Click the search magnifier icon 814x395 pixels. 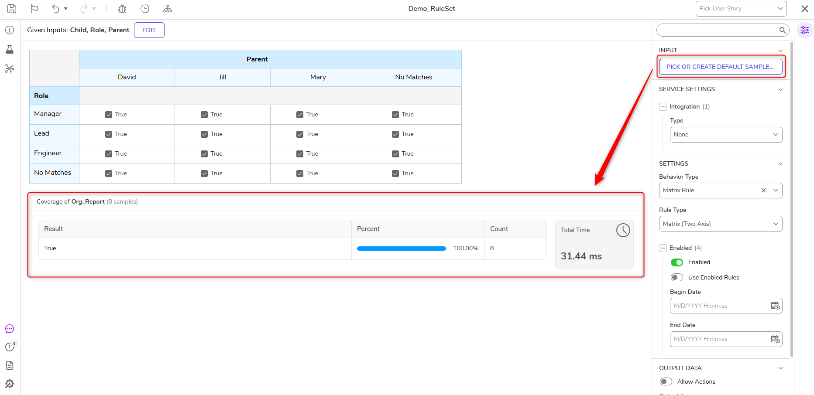pyautogui.click(x=783, y=30)
